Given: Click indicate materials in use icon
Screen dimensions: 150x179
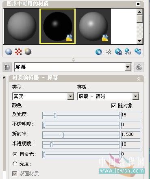Looking at the screenshot, I should (x=118, y=52).
